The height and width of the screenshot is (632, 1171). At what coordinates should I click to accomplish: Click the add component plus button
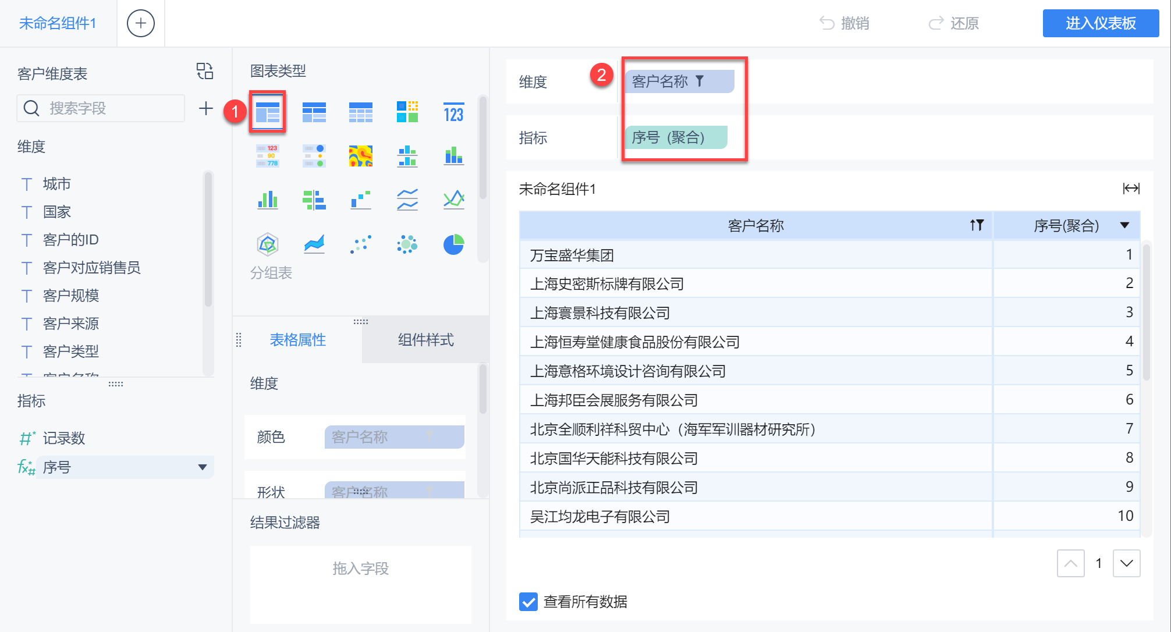(140, 23)
